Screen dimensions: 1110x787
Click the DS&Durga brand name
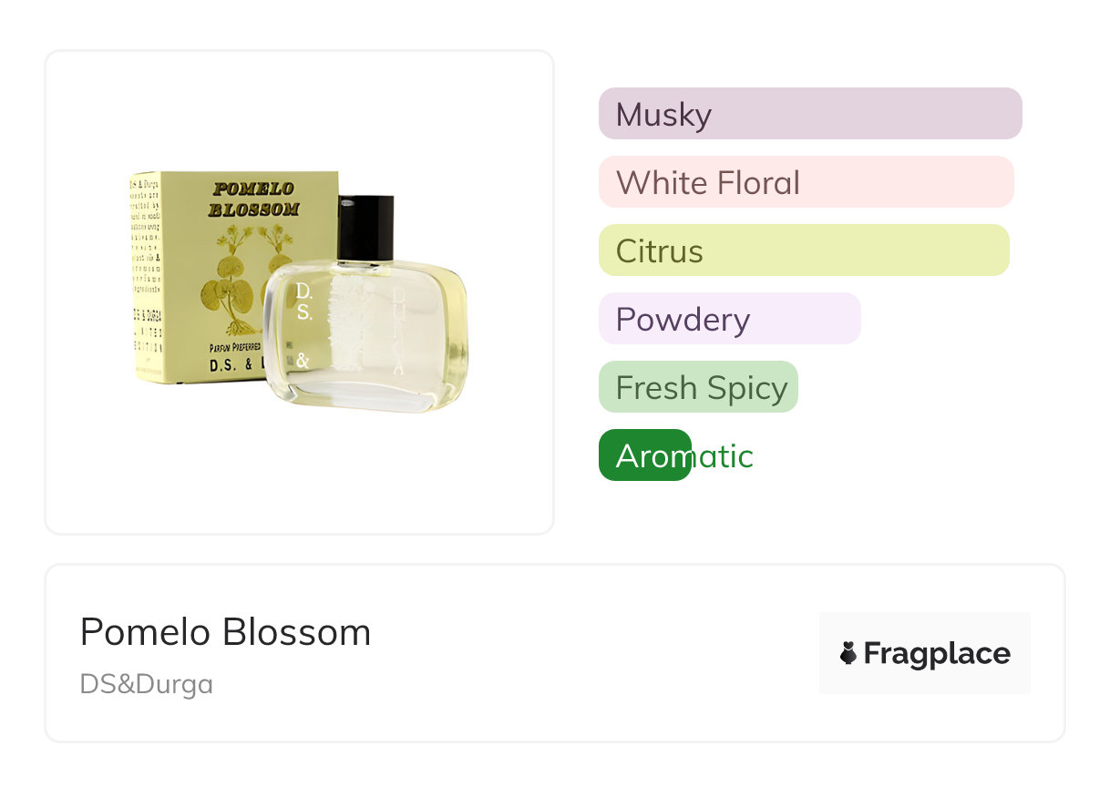click(147, 684)
